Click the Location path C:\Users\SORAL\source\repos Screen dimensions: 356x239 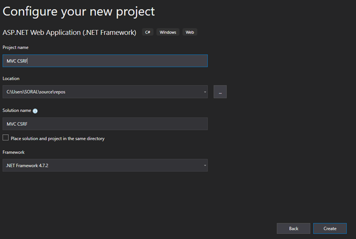pyautogui.click(x=36, y=92)
